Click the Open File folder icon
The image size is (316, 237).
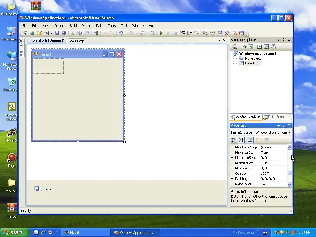tap(39, 33)
